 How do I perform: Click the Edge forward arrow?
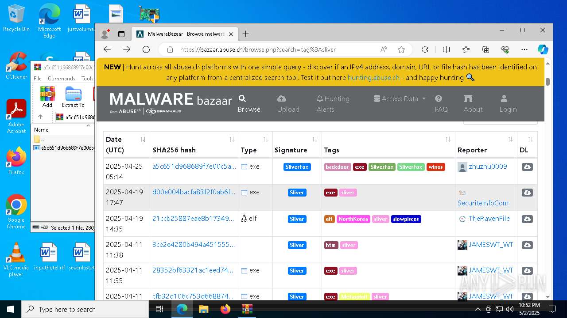[127, 49]
